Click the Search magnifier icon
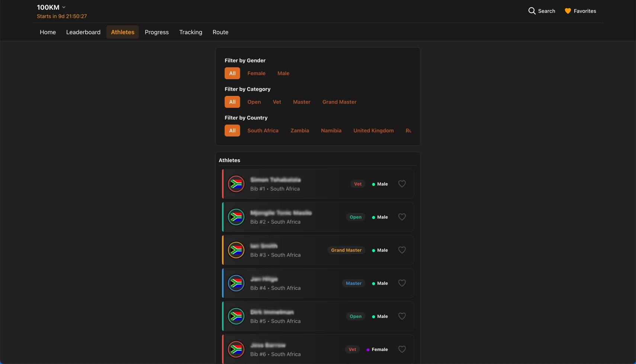The image size is (636, 364). tap(532, 11)
